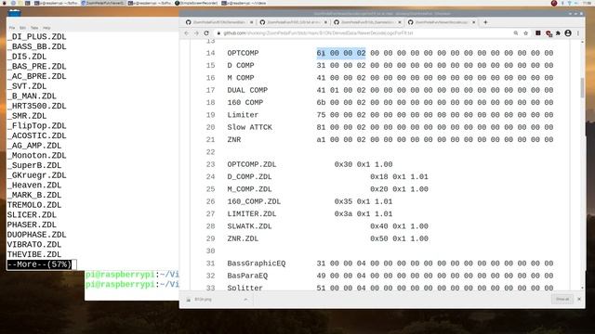Viewport: 595px width, 334px height.
Task: Open the Raspberry Pi menu icon
Action: click(x=5, y=3)
